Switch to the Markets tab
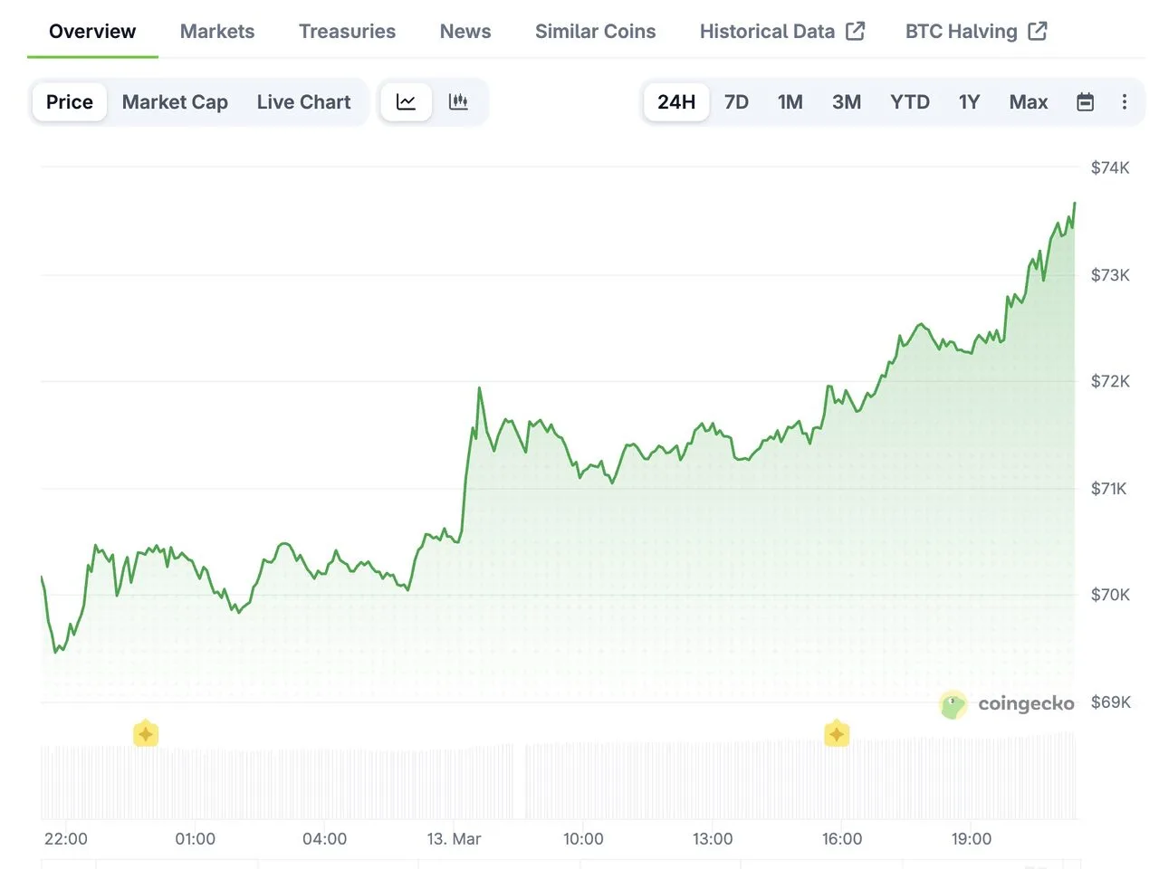Viewport: 1159px width, 869px height. tap(216, 31)
